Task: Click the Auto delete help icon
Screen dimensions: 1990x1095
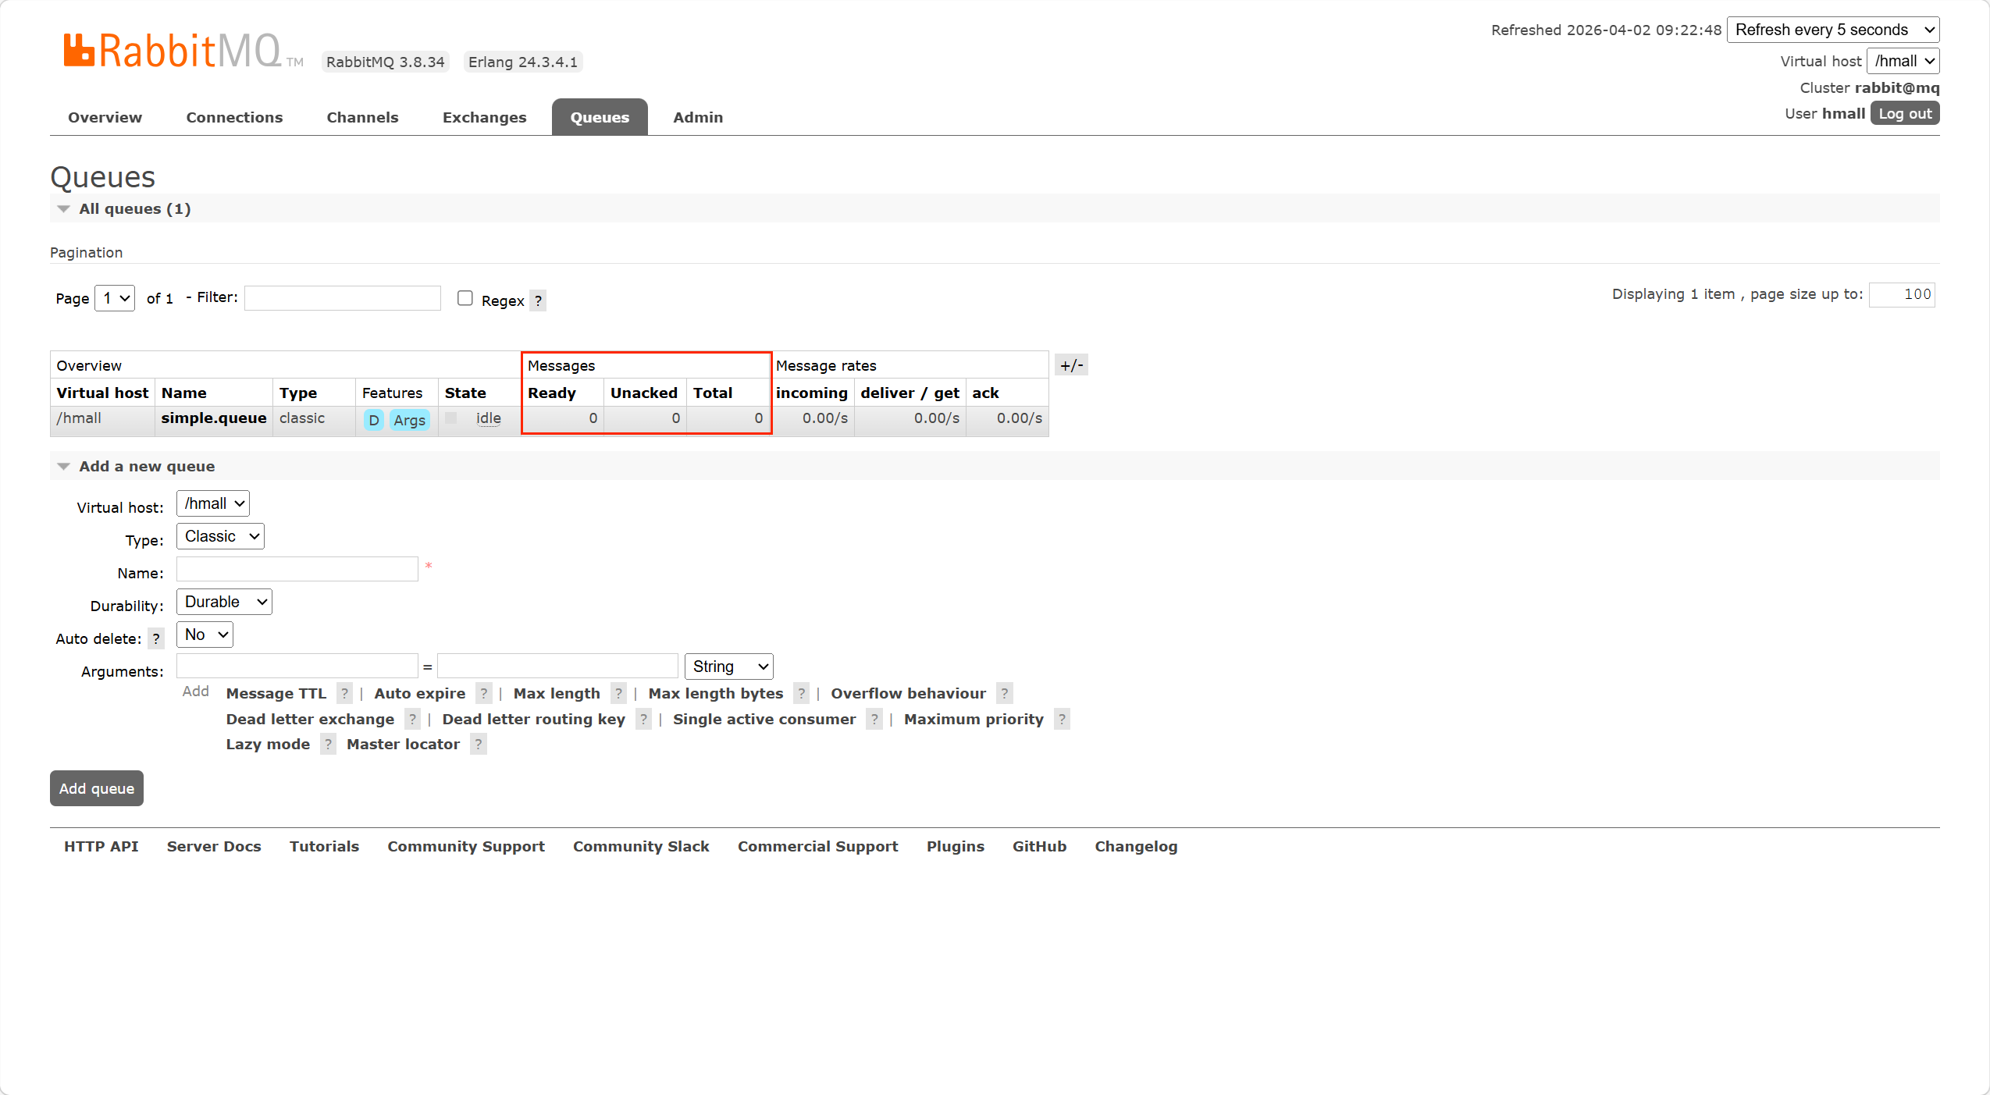Action: tap(156, 638)
